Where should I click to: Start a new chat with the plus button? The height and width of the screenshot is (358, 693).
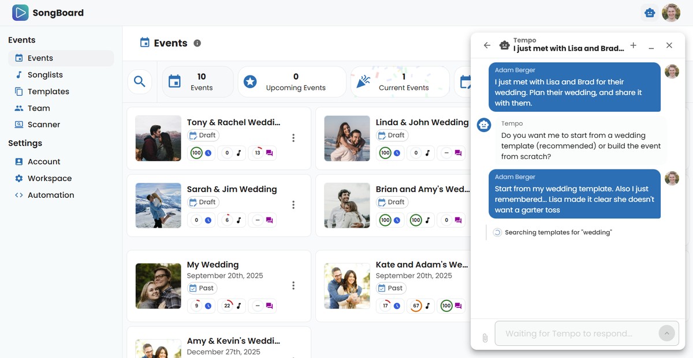[633, 44]
